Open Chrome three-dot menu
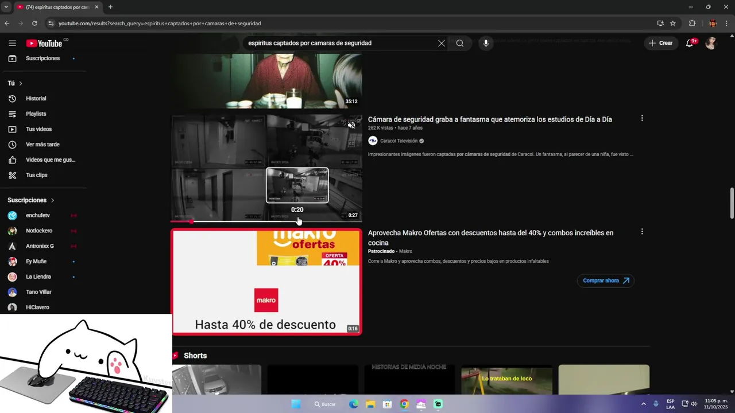 [x=726, y=24]
